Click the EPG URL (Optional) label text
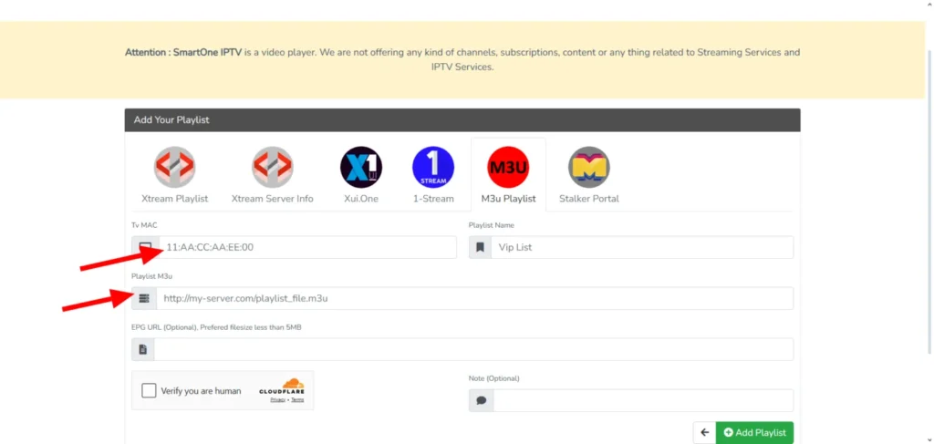This screenshot has height=444, width=934. pyautogui.click(x=216, y=327)
